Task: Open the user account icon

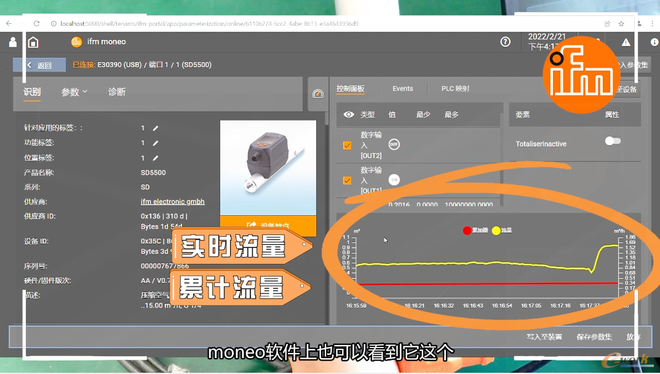Action: click(x=12, y=42)
